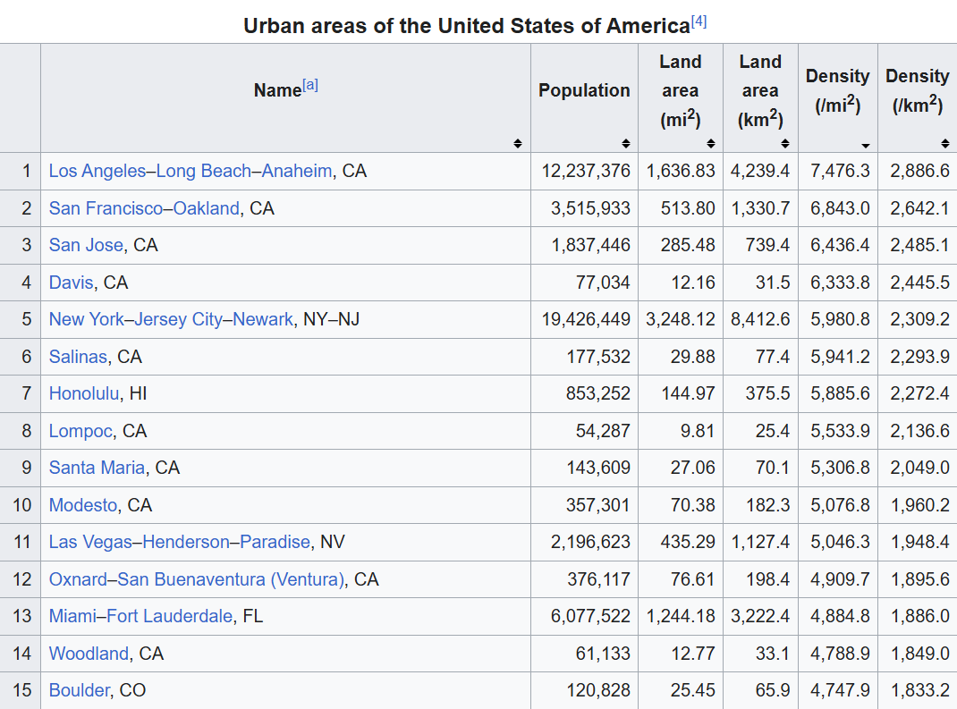Open the Paradise link
The image size is (957, 709).
(275, 542)
